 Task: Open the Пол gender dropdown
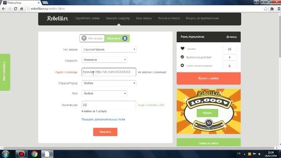pyautogui.click(x=104, y=93)
